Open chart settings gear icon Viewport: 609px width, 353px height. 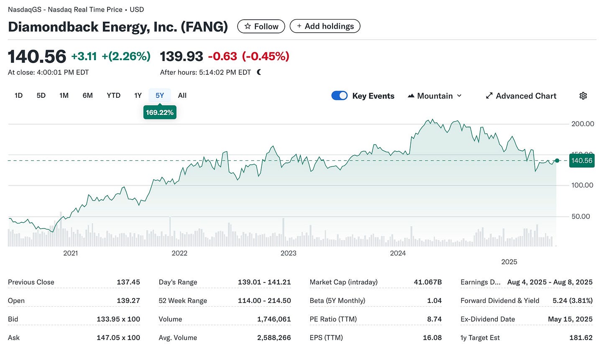coord(583,96)
